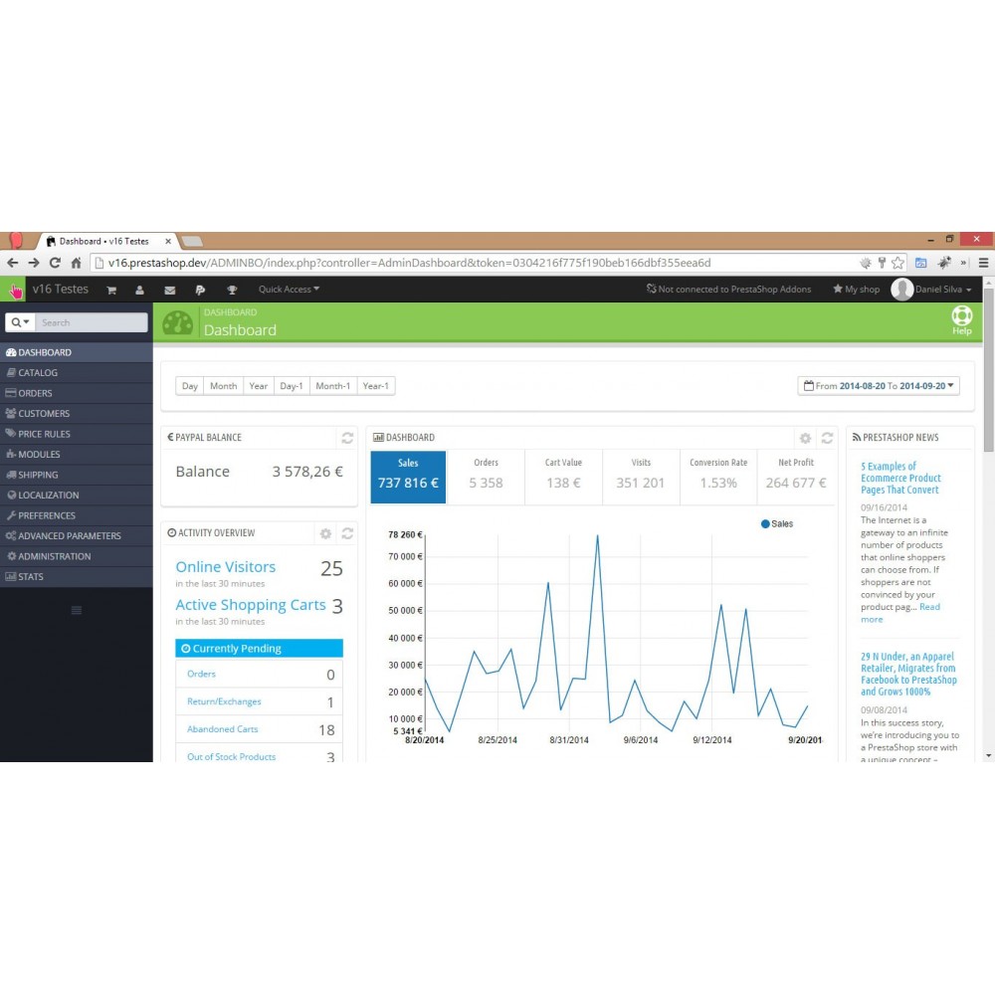Refresh the Activity Overview panel
The height and width of the screenshot is (995, 995).
click(347, 533)
